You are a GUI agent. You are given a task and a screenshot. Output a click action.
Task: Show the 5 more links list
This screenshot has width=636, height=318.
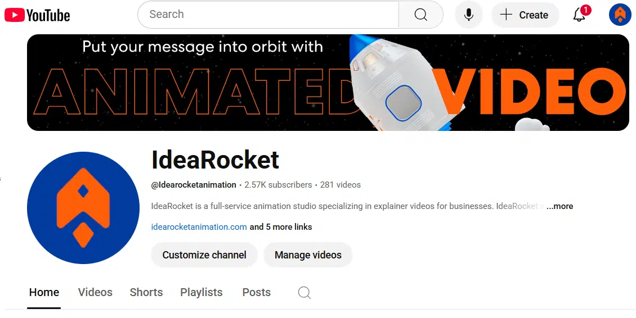tap(281, 227)
